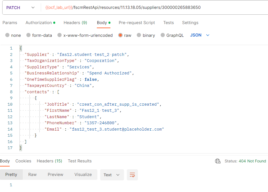
Task: Switch to Preview response view
Action: [55, 175]
